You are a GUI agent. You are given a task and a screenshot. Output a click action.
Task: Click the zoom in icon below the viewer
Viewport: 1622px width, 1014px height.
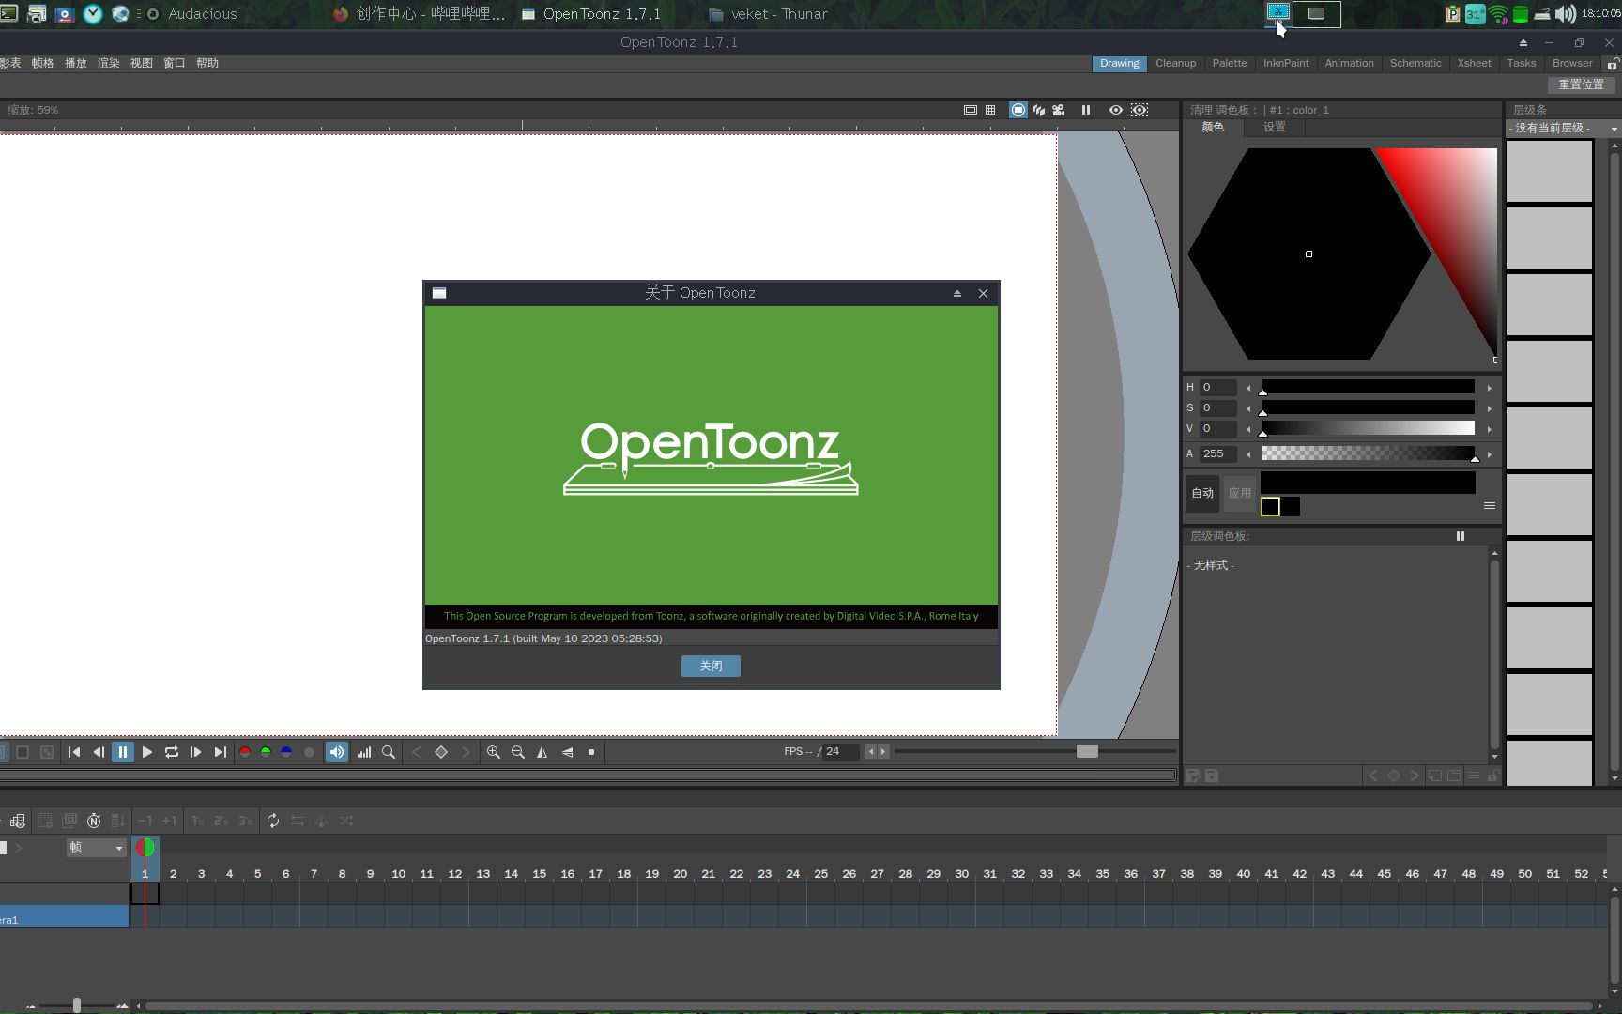[494, 752]
